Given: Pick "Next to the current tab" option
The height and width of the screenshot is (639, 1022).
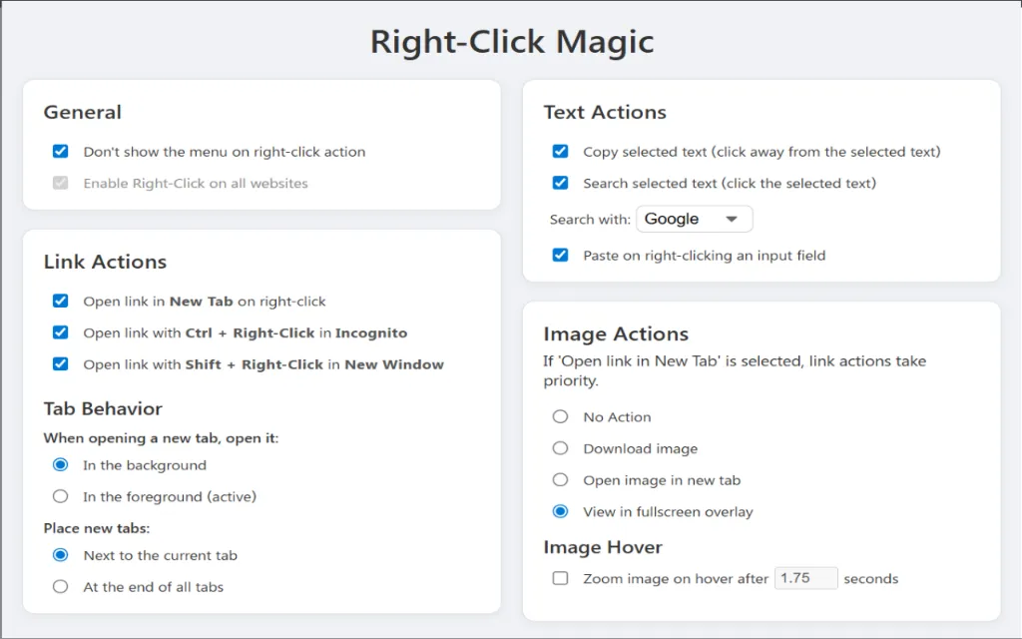Looking at the screenshot, I should (60, 555).
